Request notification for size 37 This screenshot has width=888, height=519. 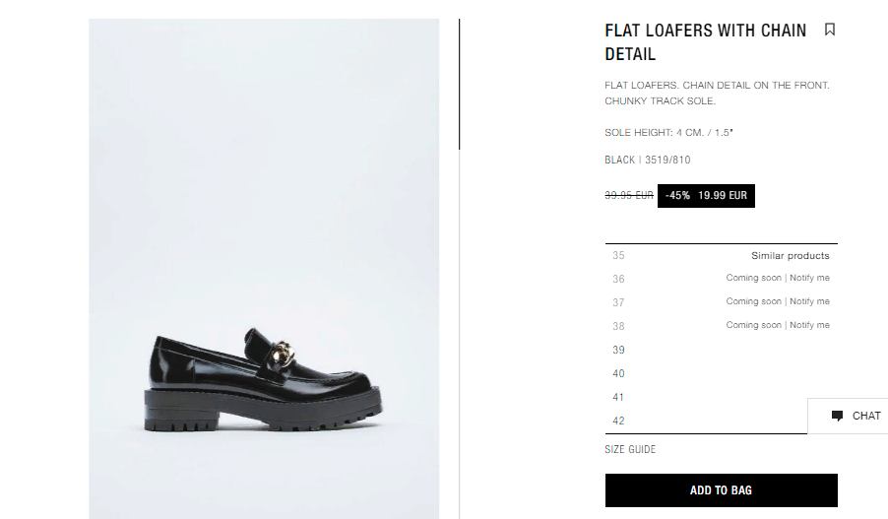[x=809, y=301]
